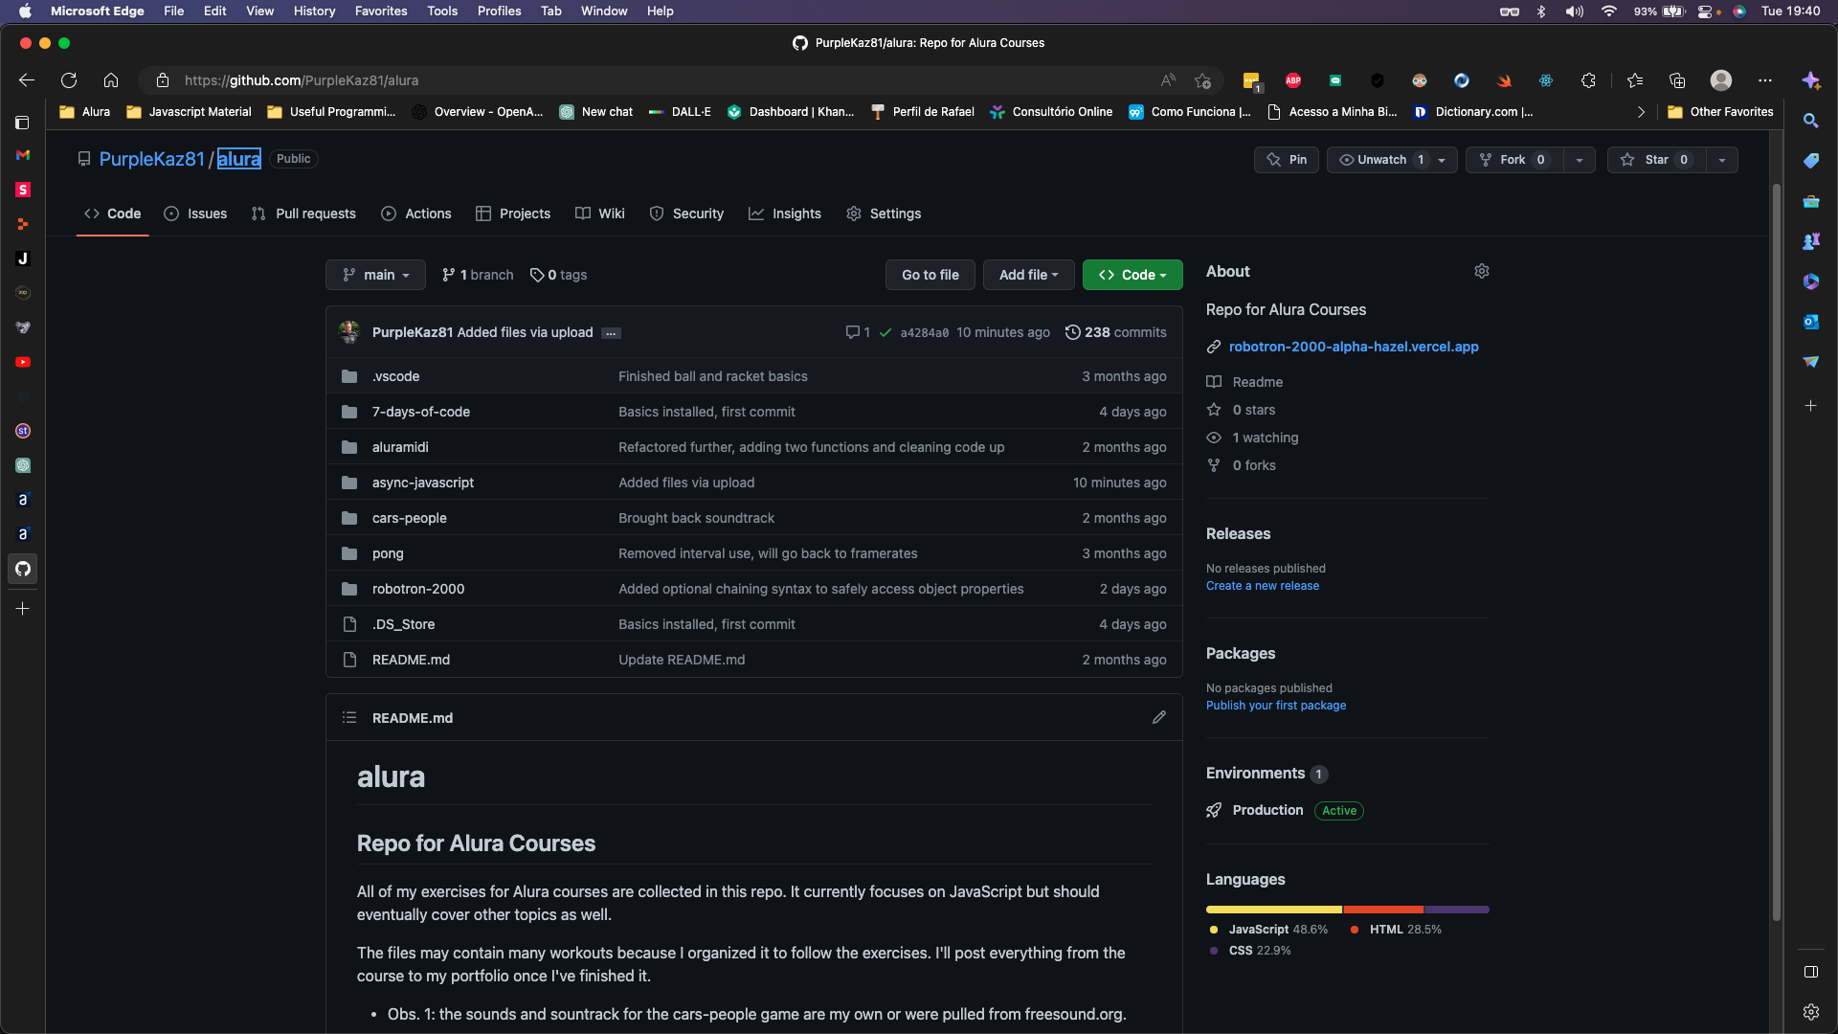
Task: Open the About section settings gear
Action: tap(1481, 272)
